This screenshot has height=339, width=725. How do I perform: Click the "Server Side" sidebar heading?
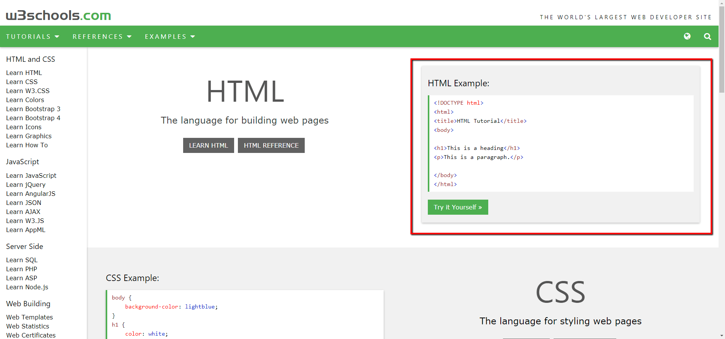point(25,246)
